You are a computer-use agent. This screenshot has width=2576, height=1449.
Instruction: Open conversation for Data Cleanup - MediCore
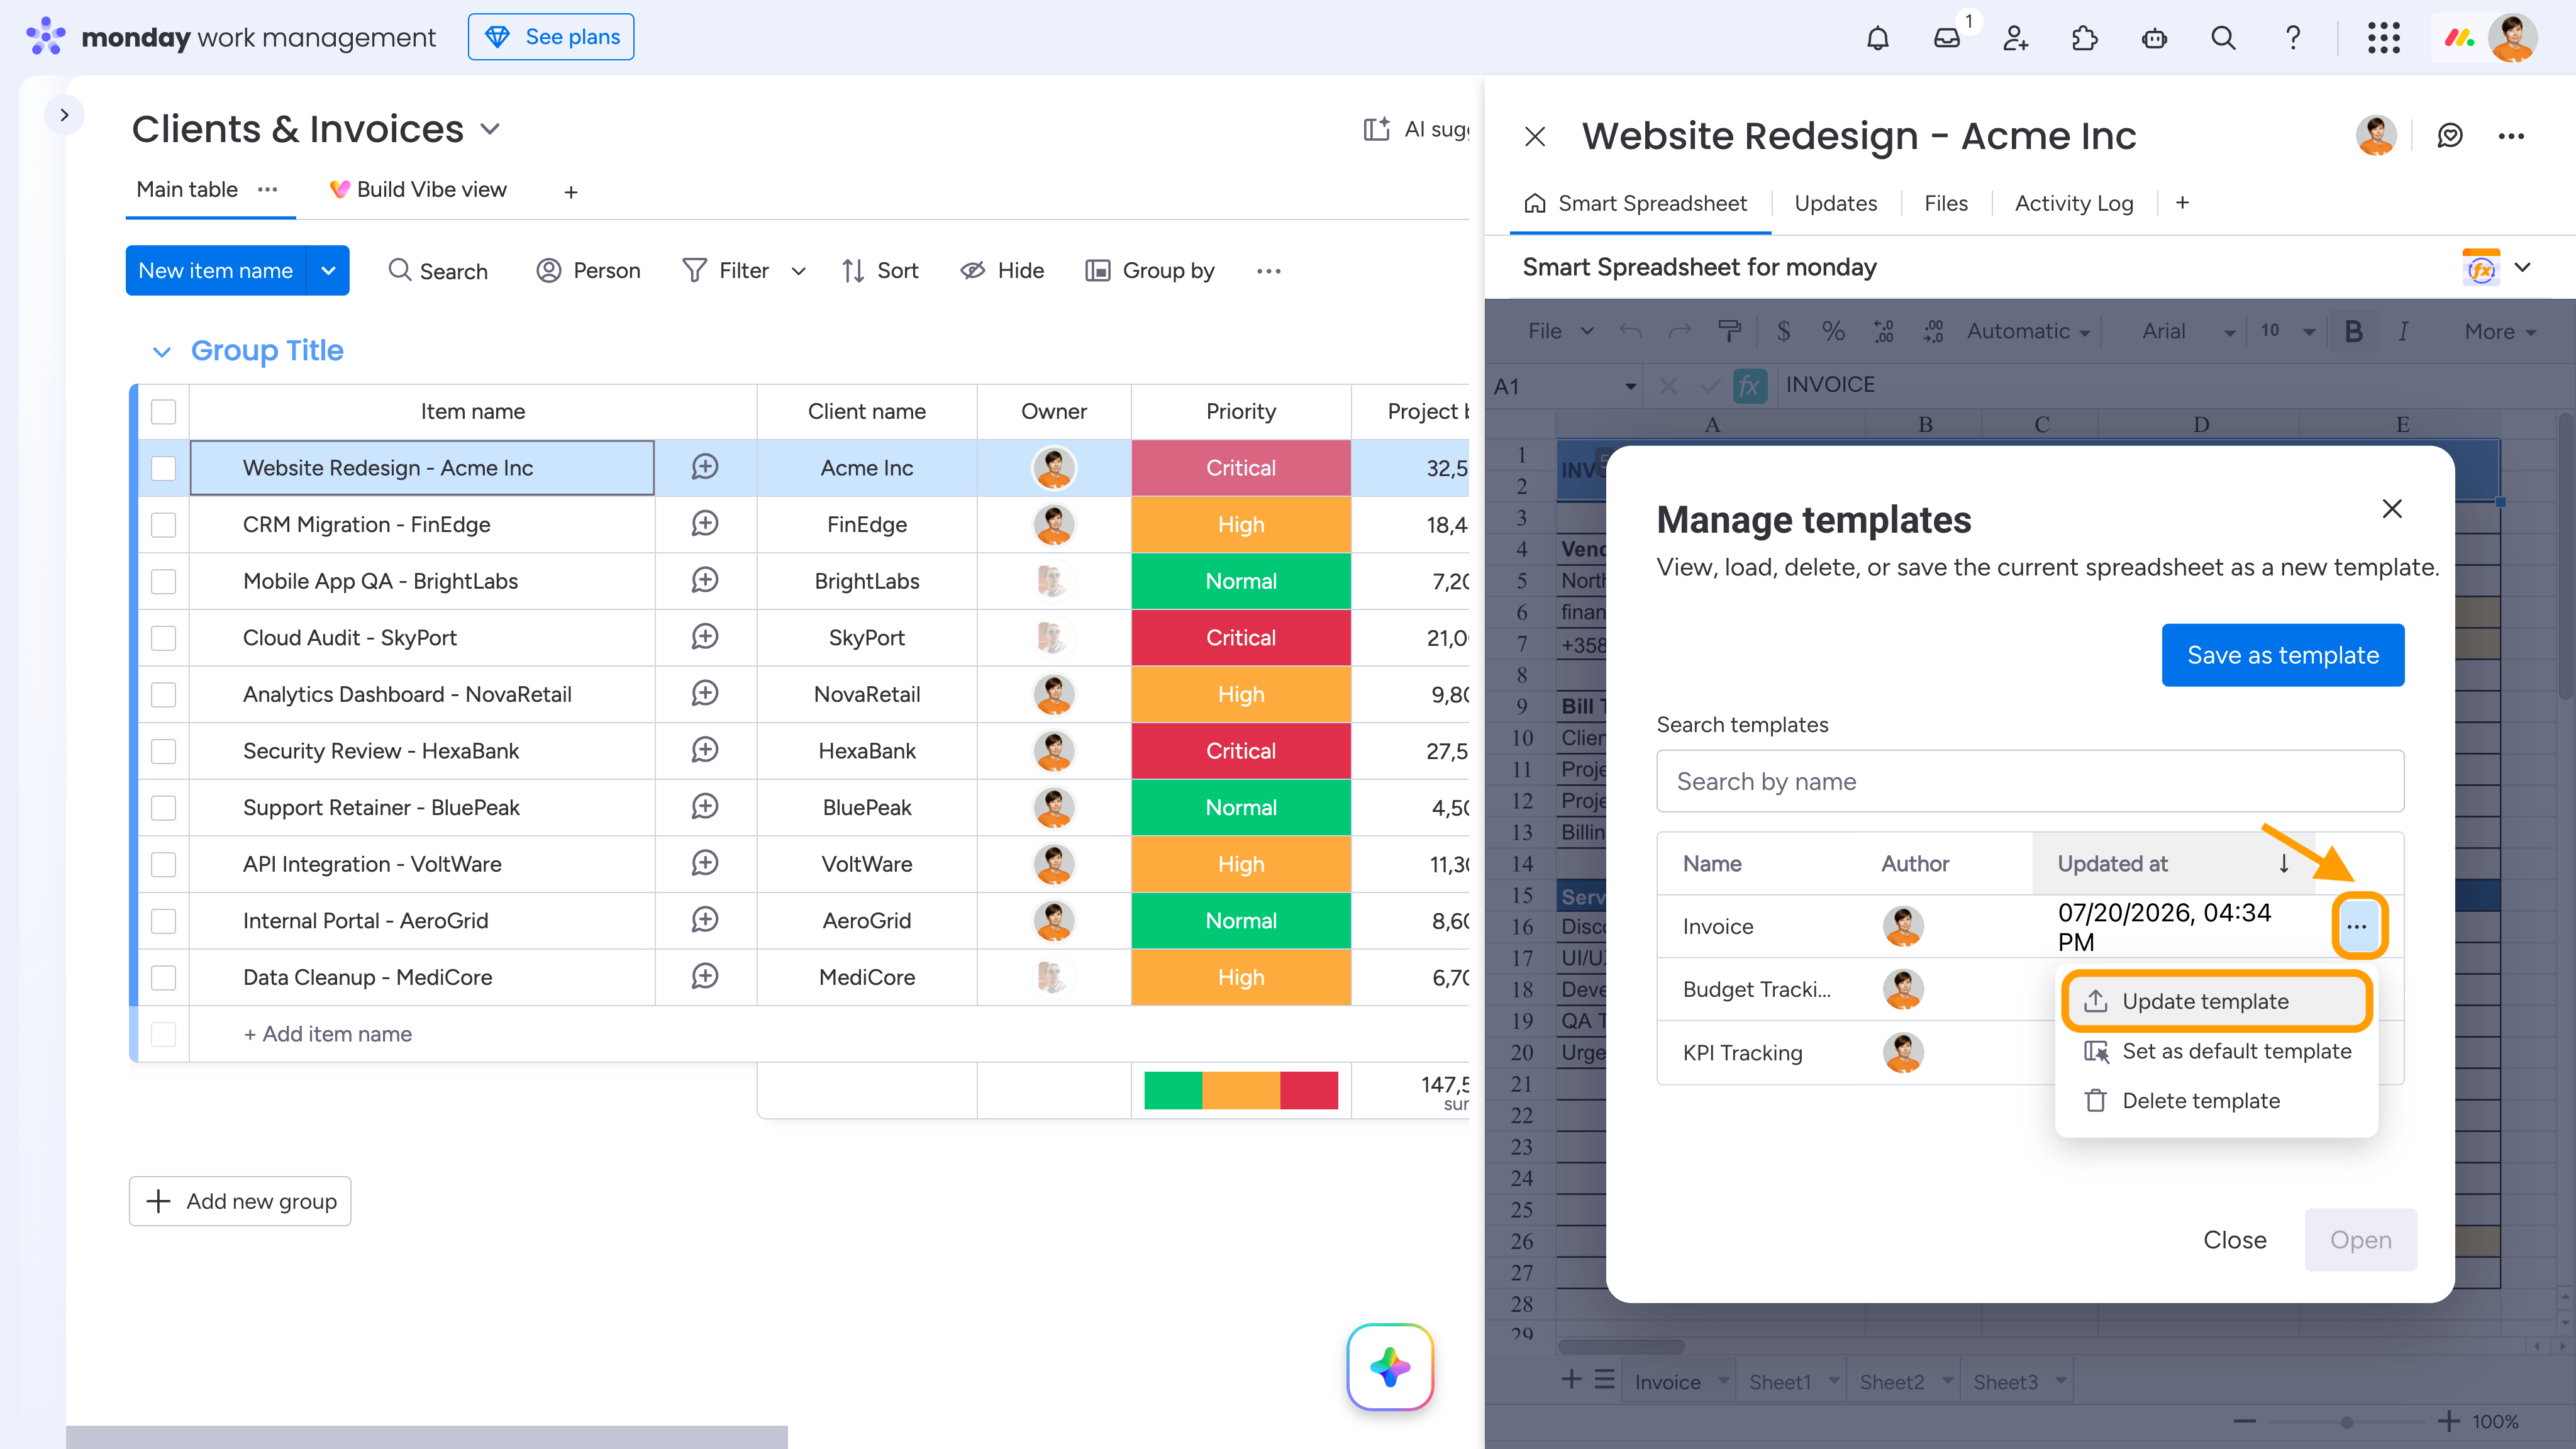705,977
